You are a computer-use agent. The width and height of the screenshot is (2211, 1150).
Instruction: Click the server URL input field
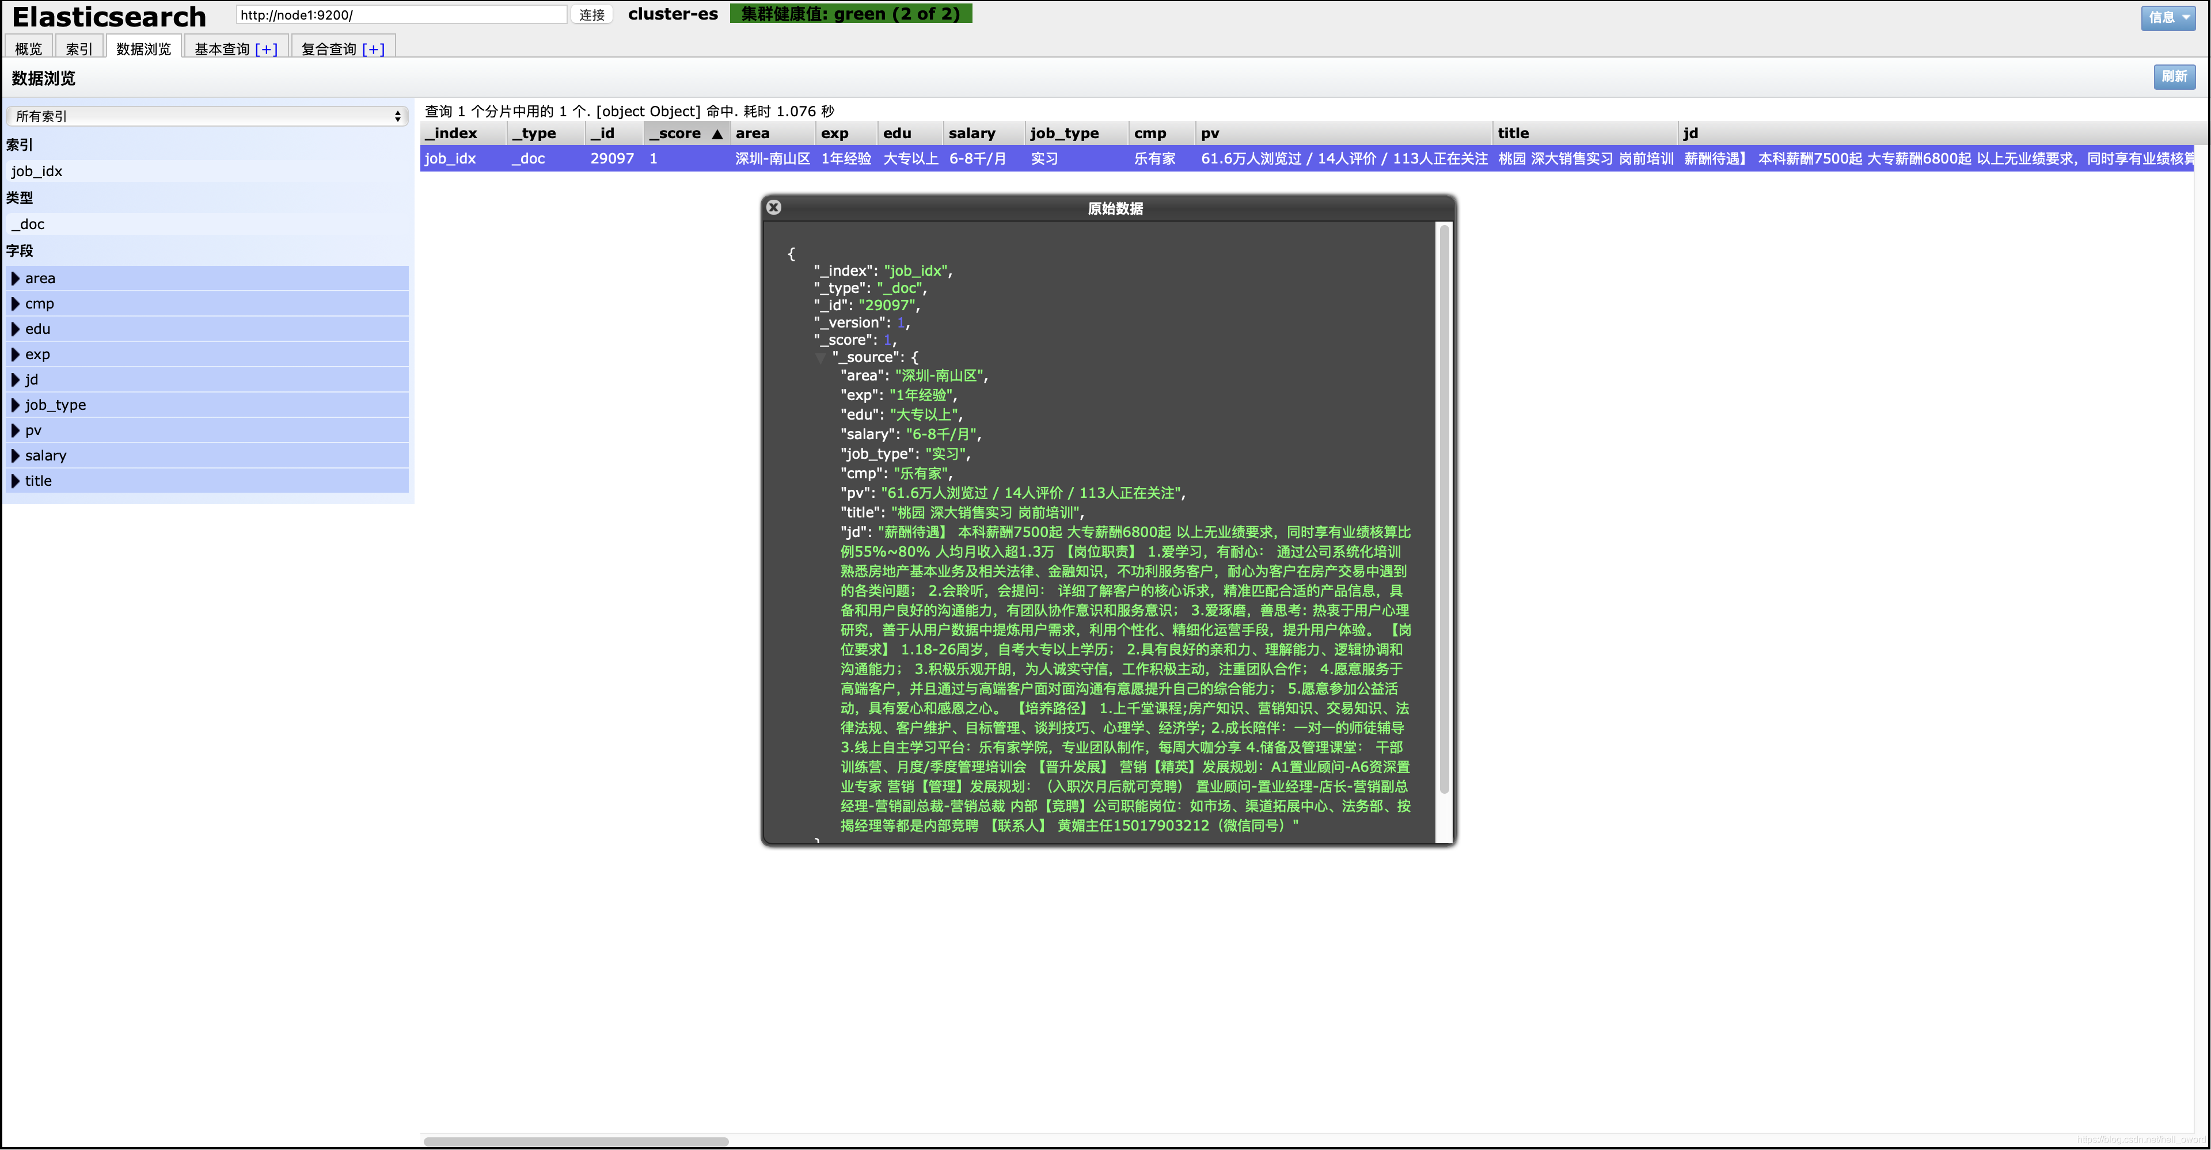click(x=401, y=14)
